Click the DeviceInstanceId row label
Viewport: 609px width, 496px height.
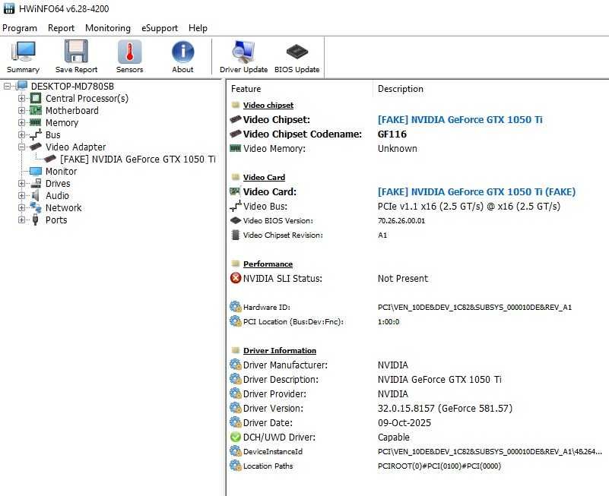click(273, 451)
